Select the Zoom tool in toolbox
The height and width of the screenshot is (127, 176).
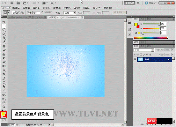pos(4,107)
